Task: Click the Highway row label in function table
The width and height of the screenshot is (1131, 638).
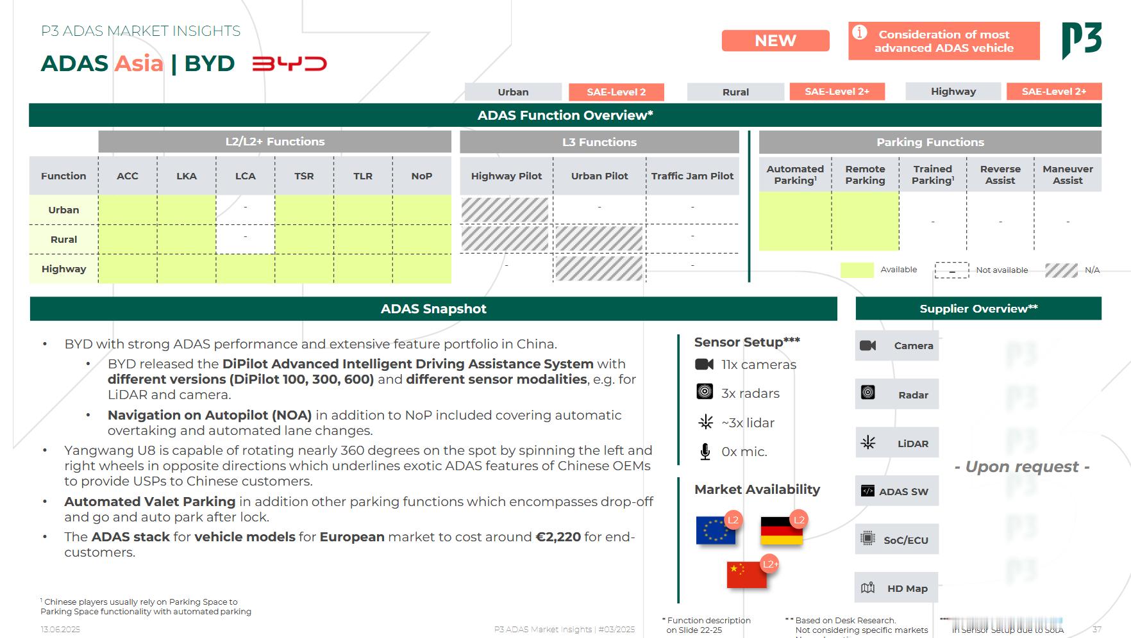Action: (x=63, y=268)
